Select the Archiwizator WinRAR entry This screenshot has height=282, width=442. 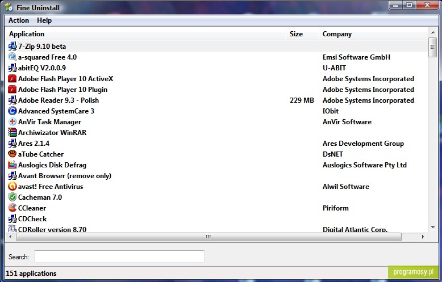tap(217, 133)
